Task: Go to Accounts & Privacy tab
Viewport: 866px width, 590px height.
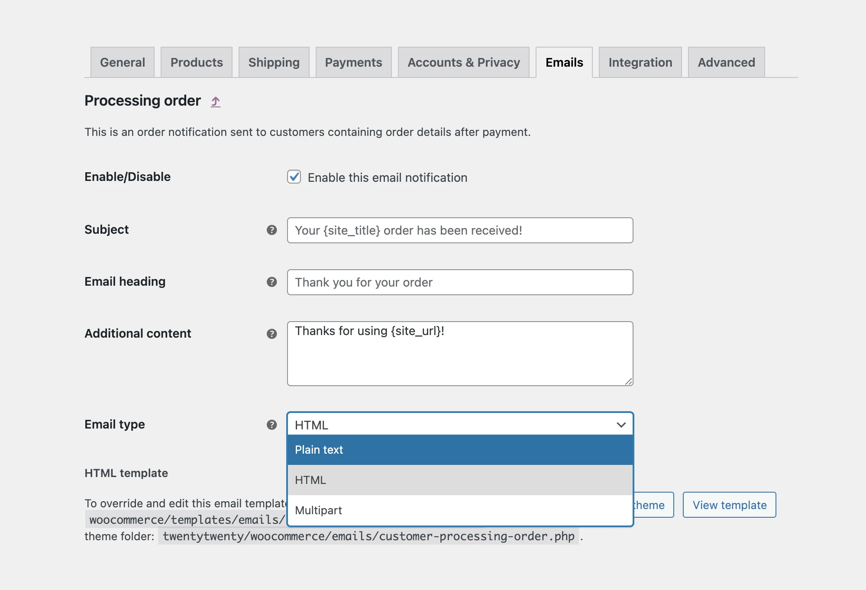Action: click(463, 62)
